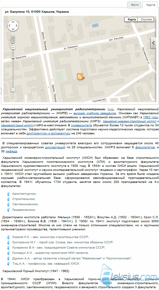Follow the 1962 году link

click(151, 117)
